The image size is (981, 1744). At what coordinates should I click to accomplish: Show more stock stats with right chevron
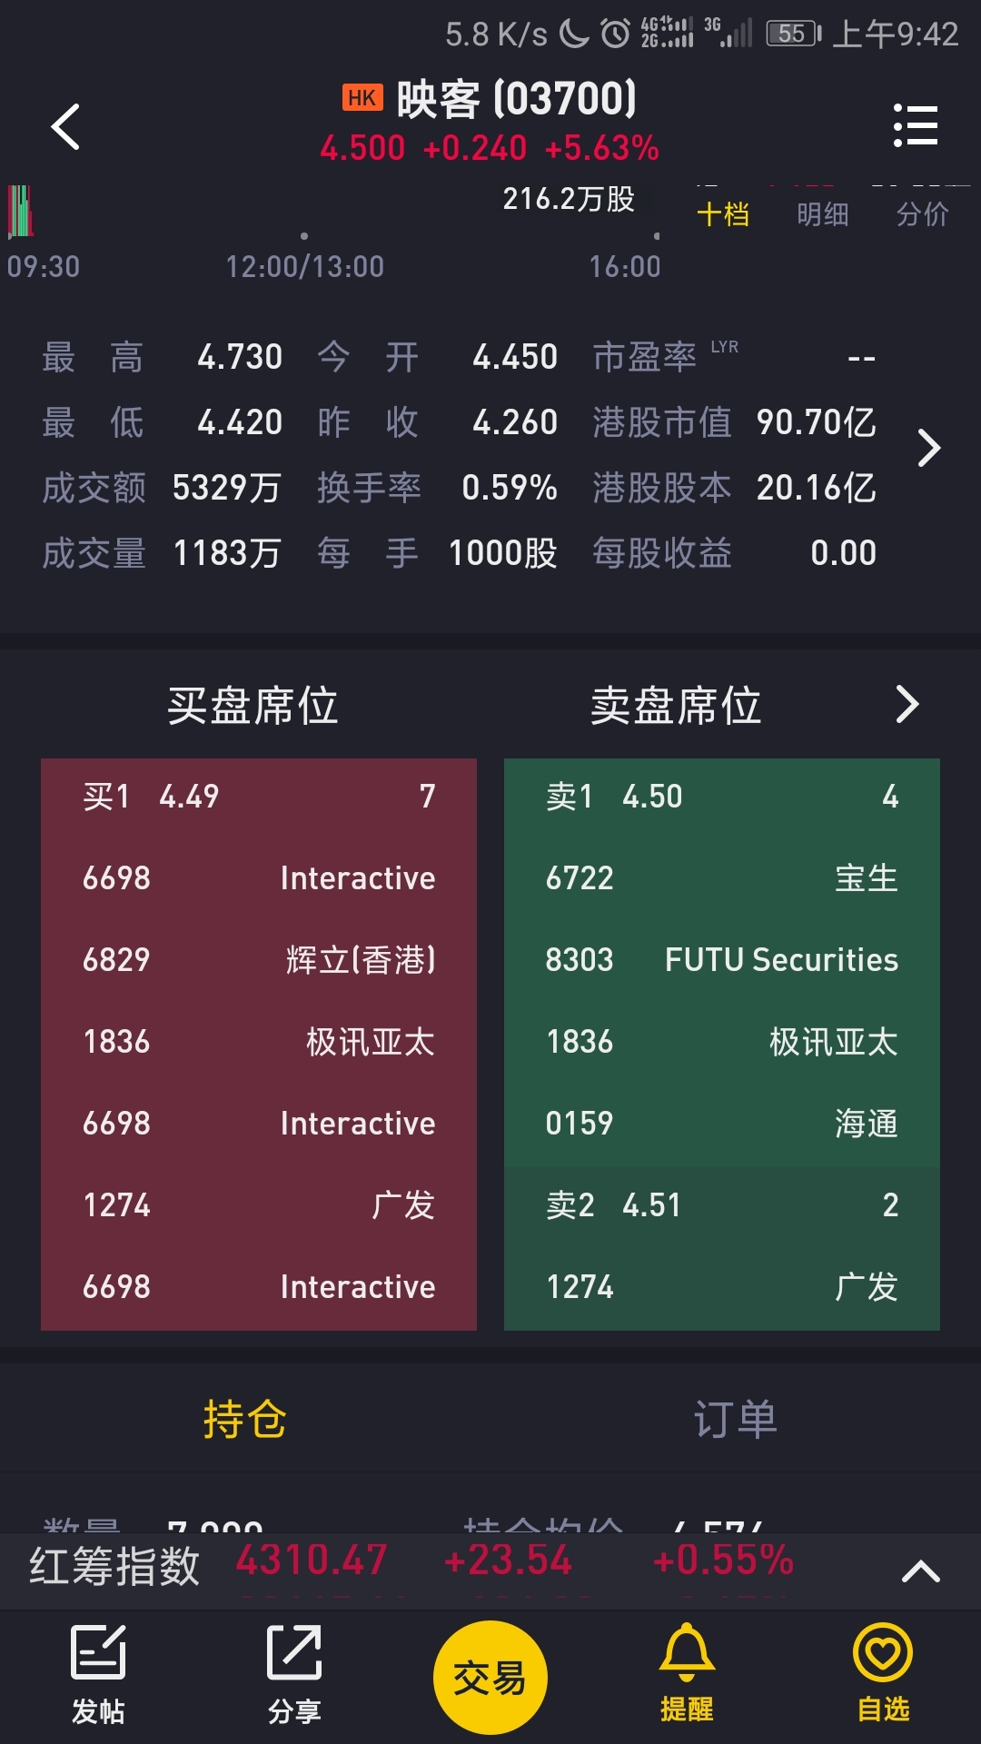coord(928,448)
